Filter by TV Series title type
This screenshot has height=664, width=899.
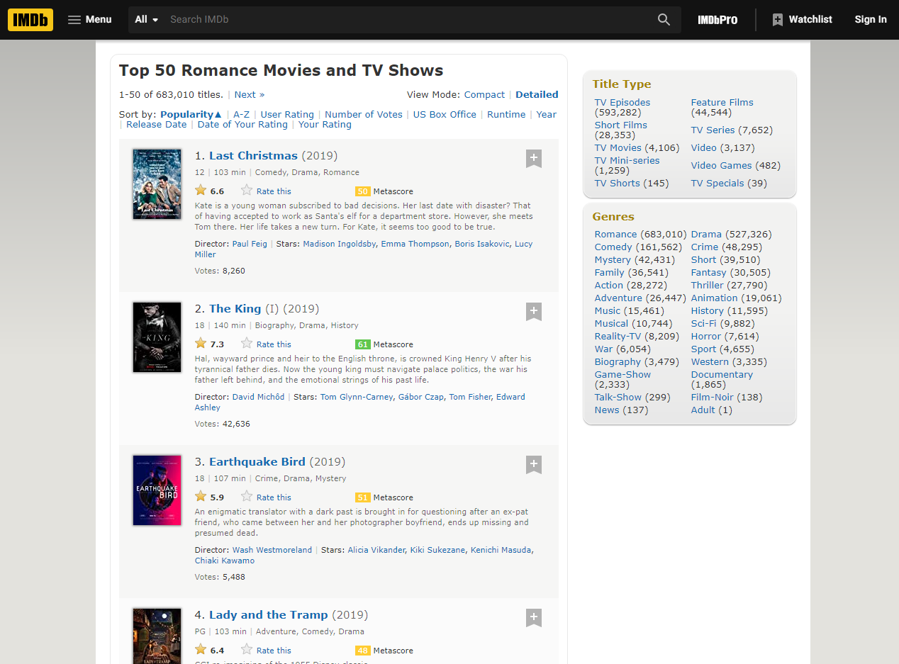point(713,130)
